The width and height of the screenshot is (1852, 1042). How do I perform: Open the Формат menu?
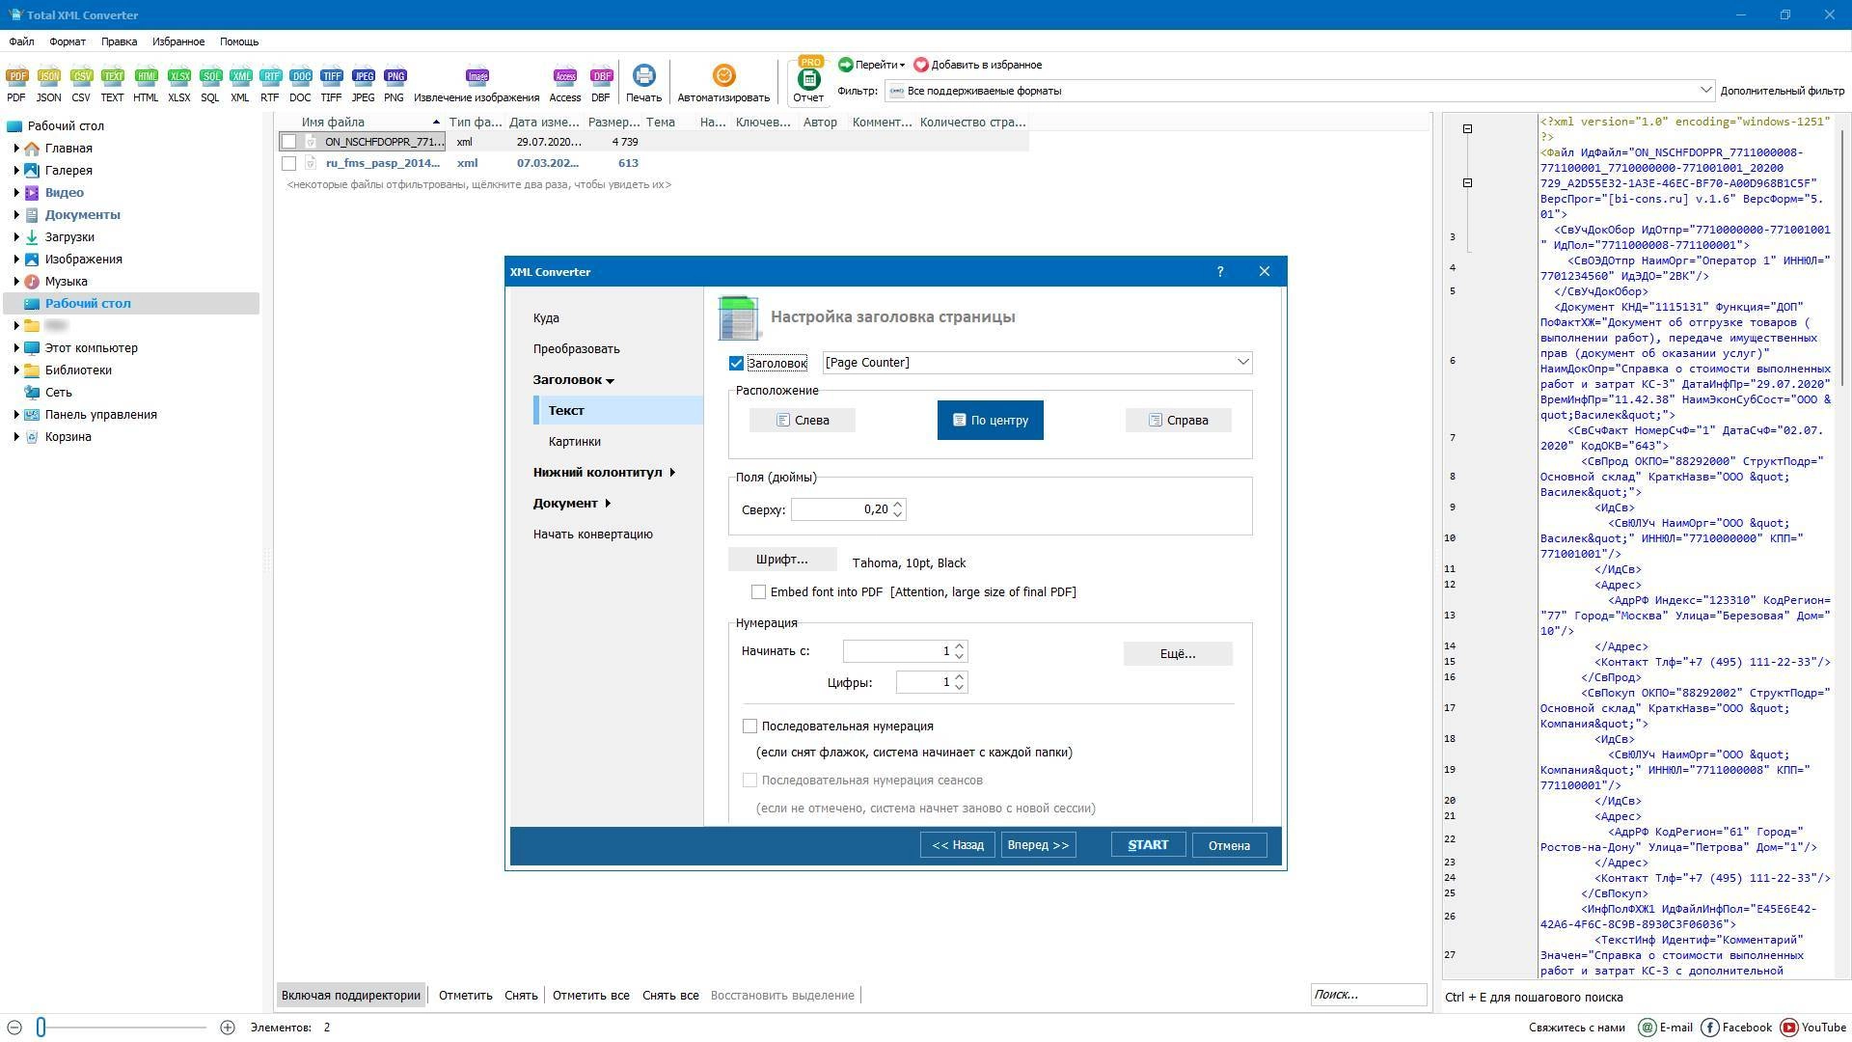(68, 41)
